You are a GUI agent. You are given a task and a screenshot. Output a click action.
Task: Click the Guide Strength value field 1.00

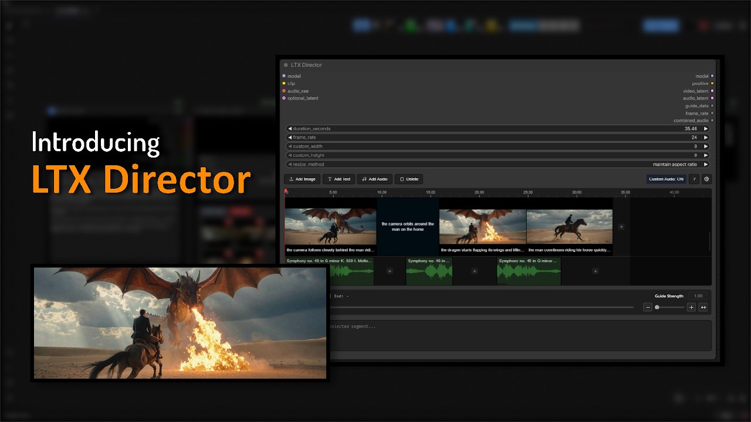click(x=697, y=296)
